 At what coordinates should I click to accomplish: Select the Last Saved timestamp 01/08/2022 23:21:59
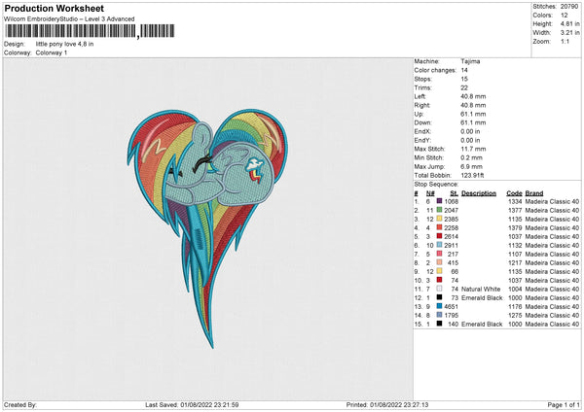pyautogui.click(x=209, y=404)
